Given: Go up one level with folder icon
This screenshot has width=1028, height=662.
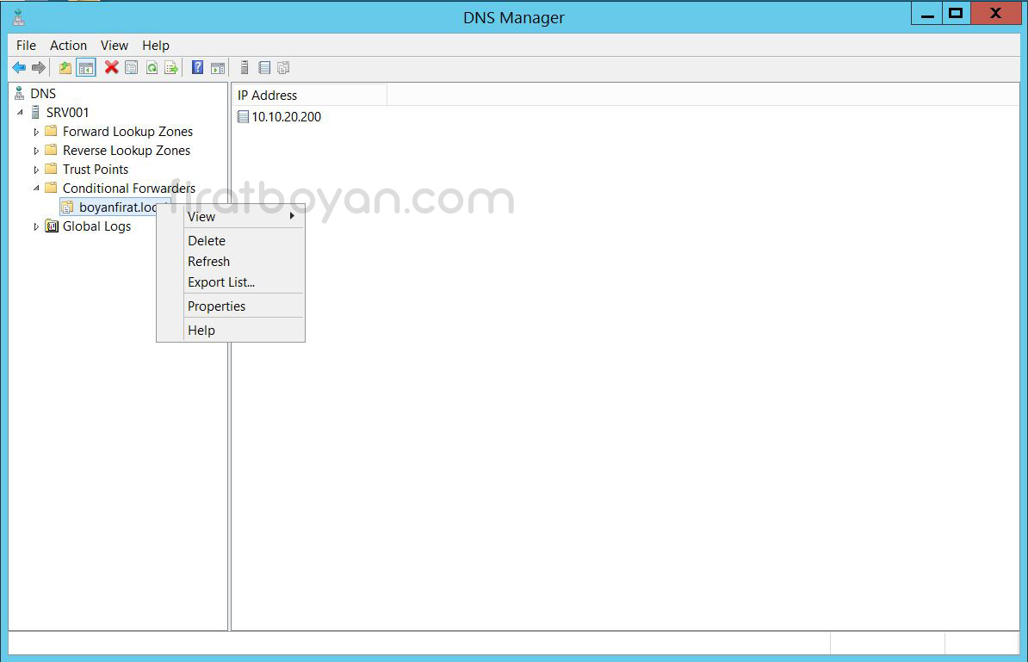Looking at the screenshot, I should point(65,67).
